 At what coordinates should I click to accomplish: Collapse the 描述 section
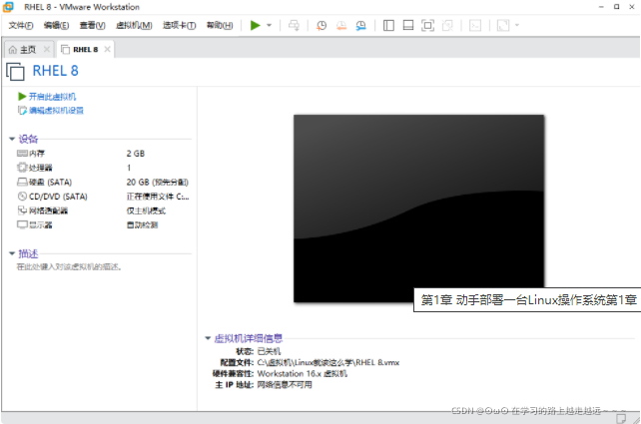click(x=12, y=253)
